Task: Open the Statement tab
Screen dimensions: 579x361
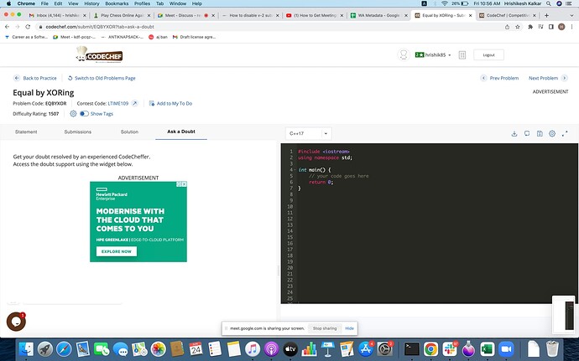Action: 26,132
